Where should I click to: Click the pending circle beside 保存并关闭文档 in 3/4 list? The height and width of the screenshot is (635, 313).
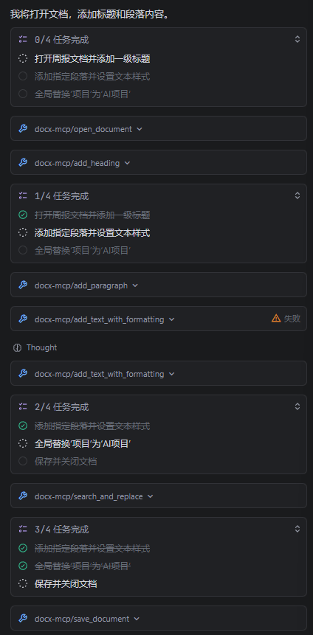(x=23, y=583)
